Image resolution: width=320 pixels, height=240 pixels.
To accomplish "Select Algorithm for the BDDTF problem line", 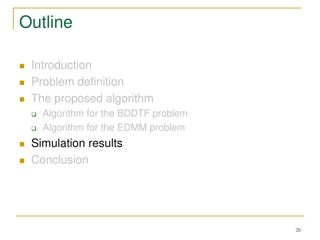I will [115, 114].
